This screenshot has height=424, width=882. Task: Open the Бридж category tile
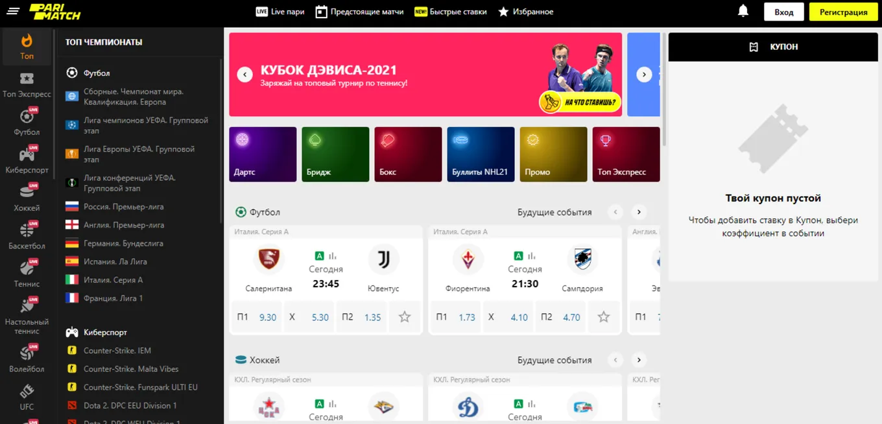click(x=335, y=154)
